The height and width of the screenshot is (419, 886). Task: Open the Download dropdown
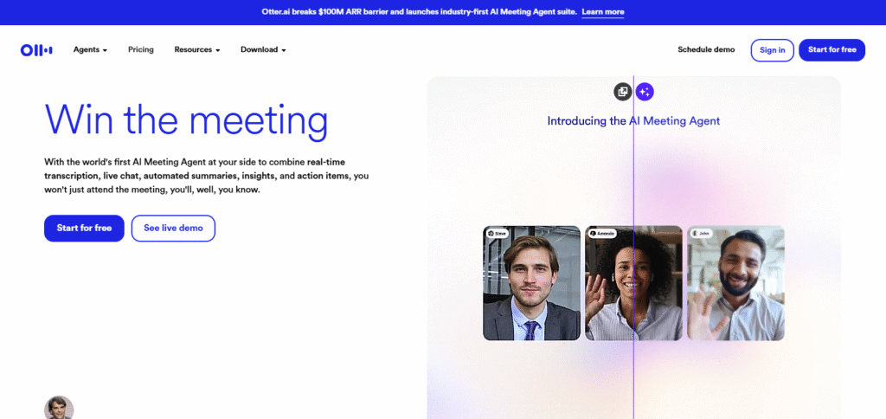(263, 49)
